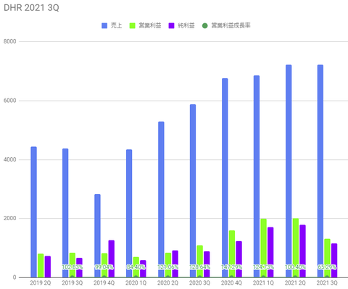Click the 2000 y-axis label
Image resolution: width=348 pixels, height=289 pixels.
coord(10,218)
